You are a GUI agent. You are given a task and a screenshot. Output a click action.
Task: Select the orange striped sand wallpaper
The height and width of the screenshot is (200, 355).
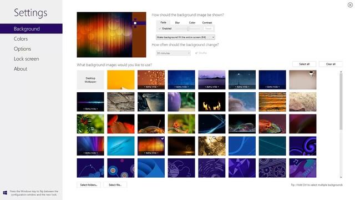272,102
